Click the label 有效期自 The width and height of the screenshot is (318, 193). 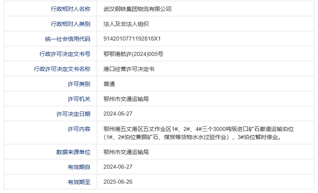(79, 167)
